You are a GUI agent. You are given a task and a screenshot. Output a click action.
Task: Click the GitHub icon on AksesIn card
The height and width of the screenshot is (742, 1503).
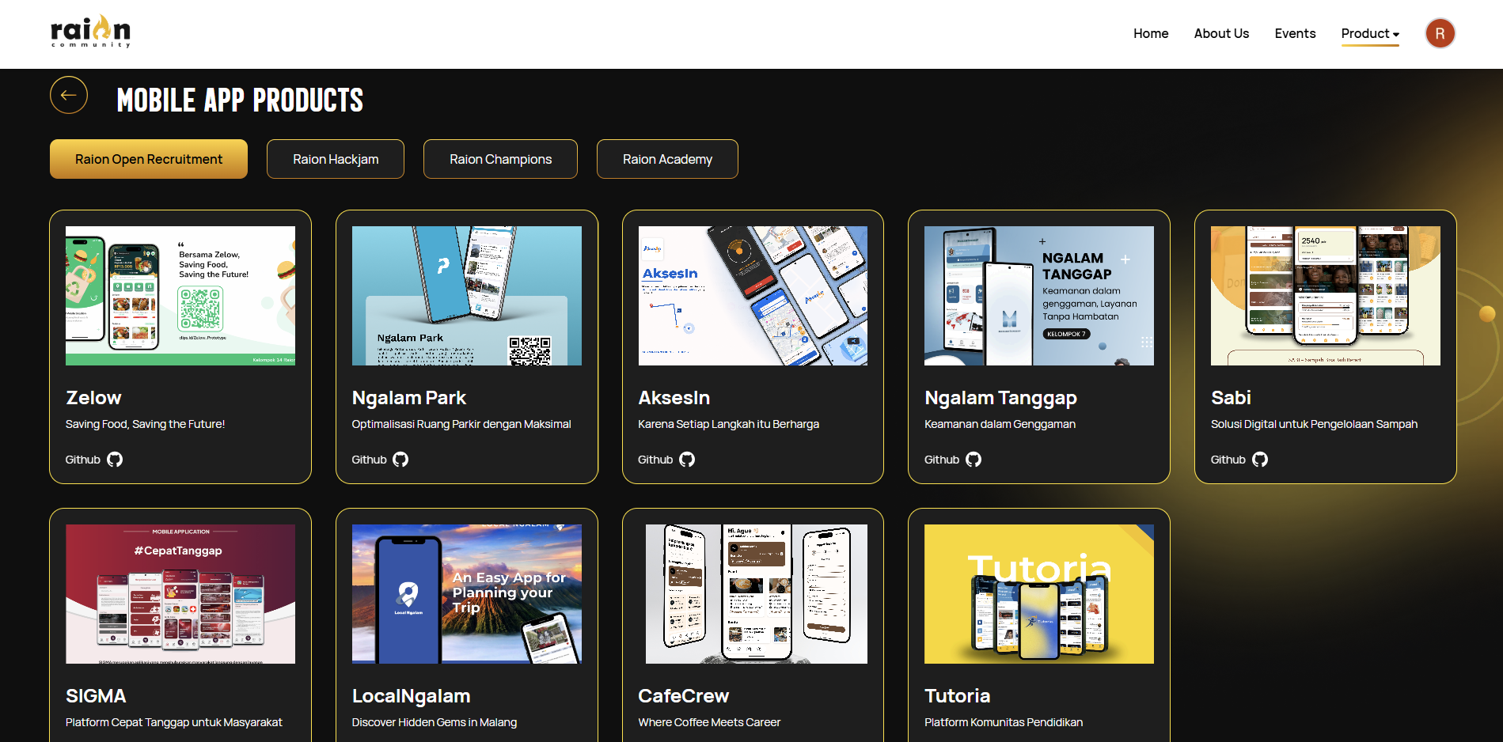(687, 460)
